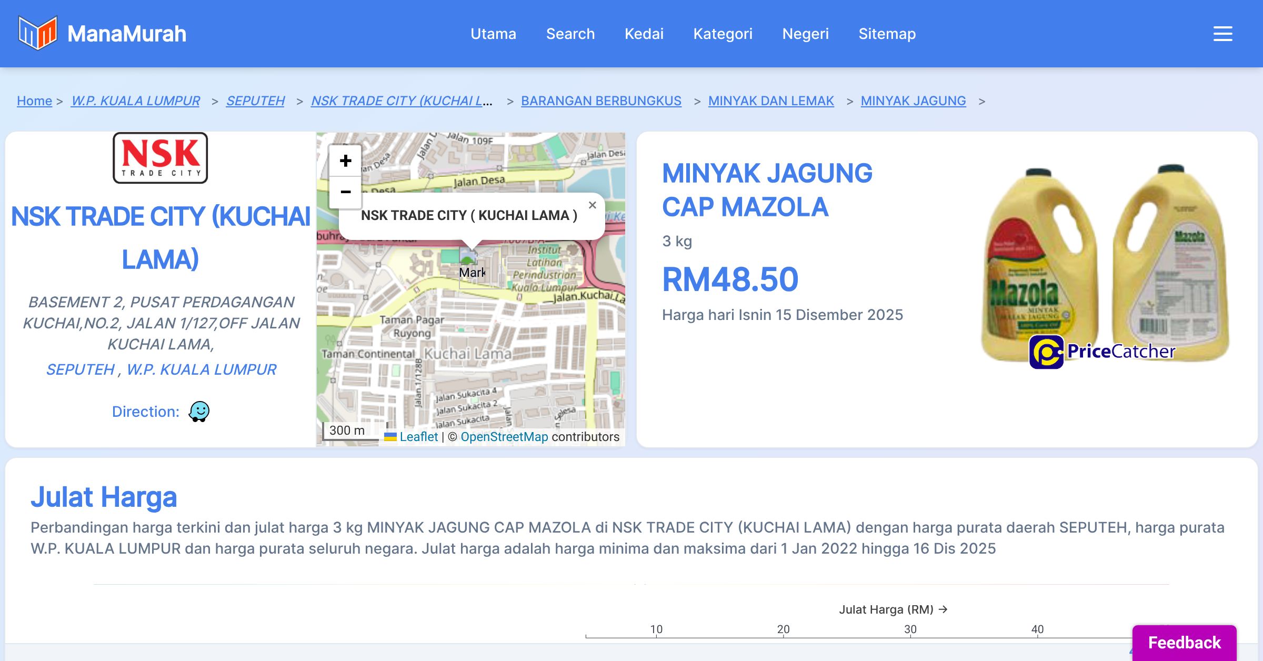Click the map marker on the map
1263x661 pixels.
point(468,256)
